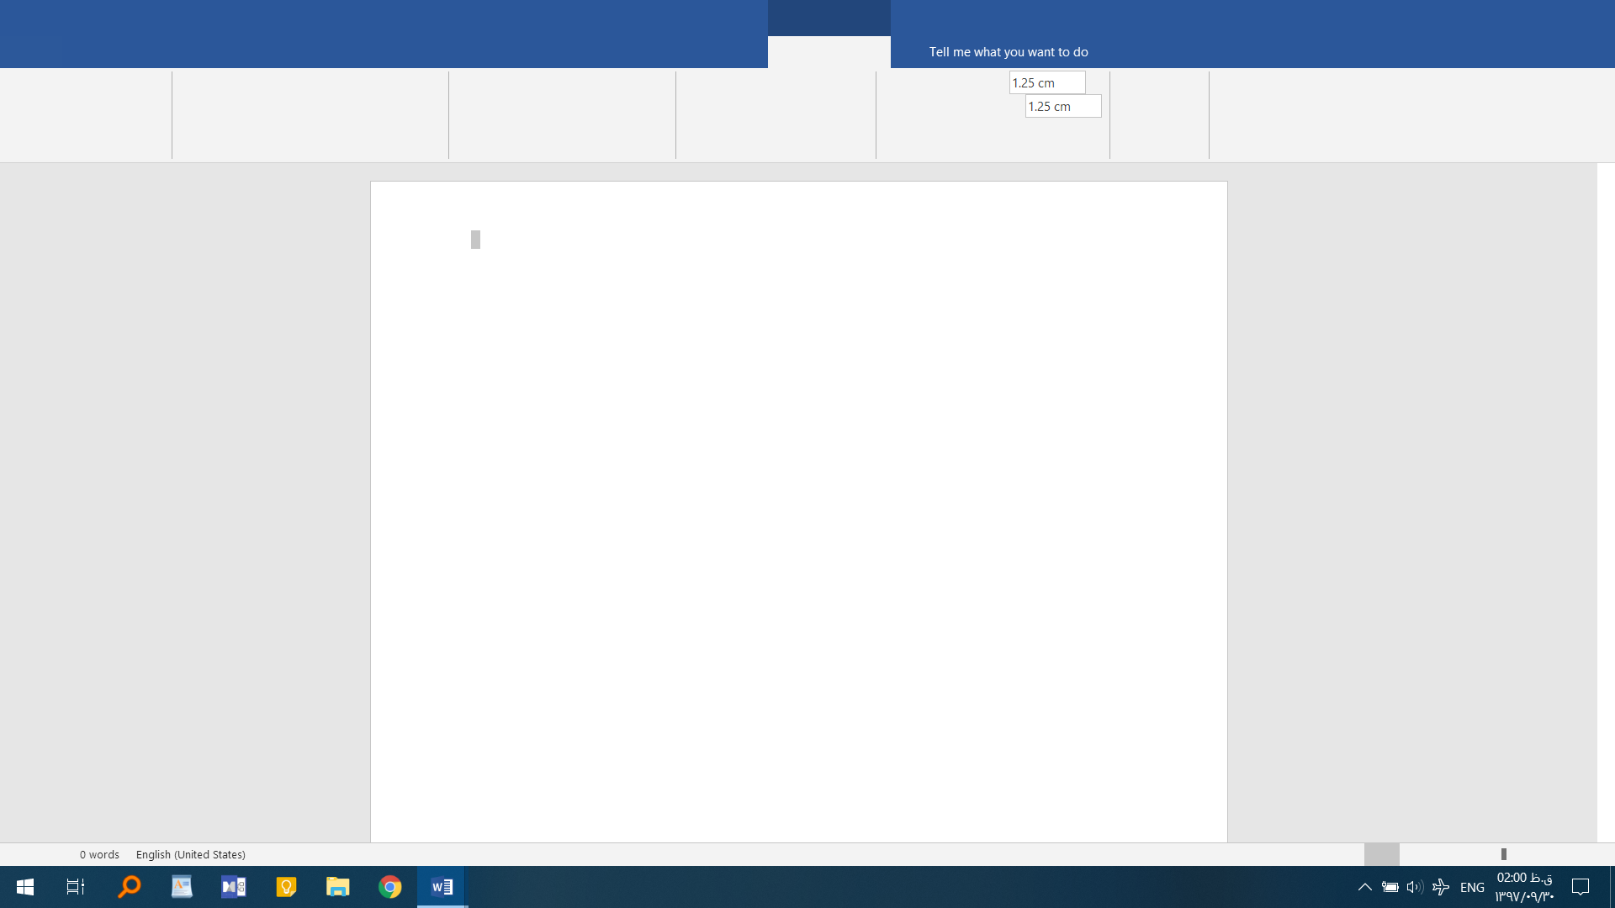Click the lower 1.25 cm measurement field
Viewport: 1615px width, 908px height.
coord(1063,106)
